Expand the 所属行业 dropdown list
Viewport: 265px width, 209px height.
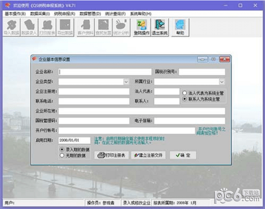point(222,81)
